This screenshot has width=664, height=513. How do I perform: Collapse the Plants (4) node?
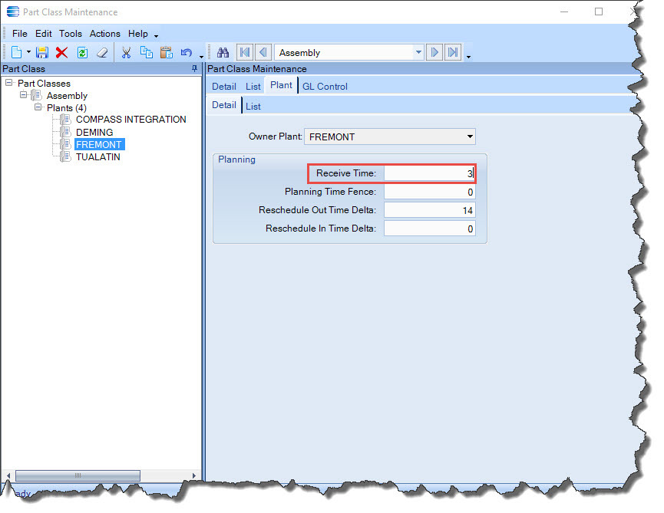(38, 107)
